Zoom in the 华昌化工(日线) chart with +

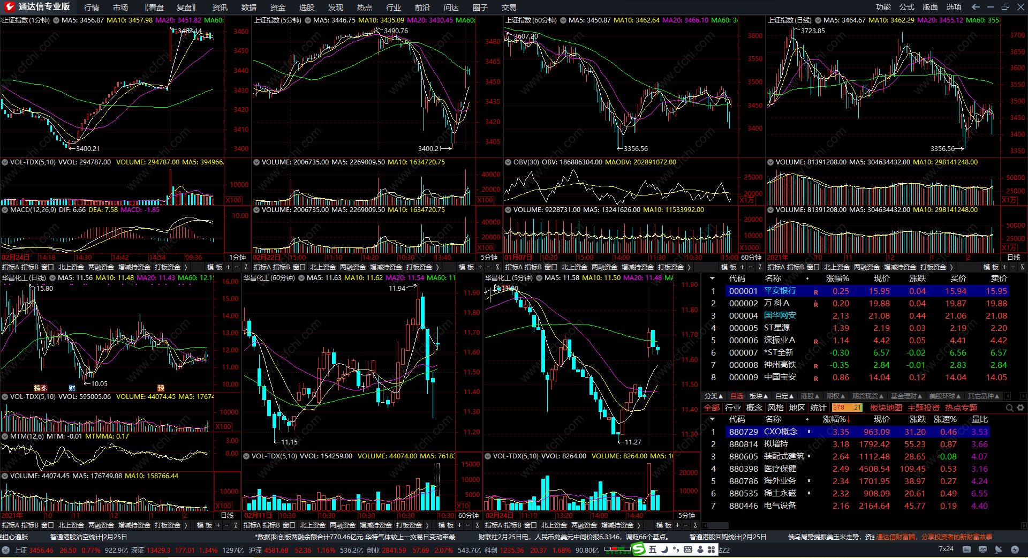218,525
